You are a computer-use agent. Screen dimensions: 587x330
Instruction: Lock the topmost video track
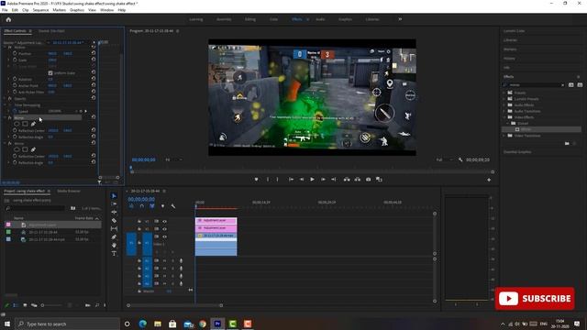pos(139,221)
